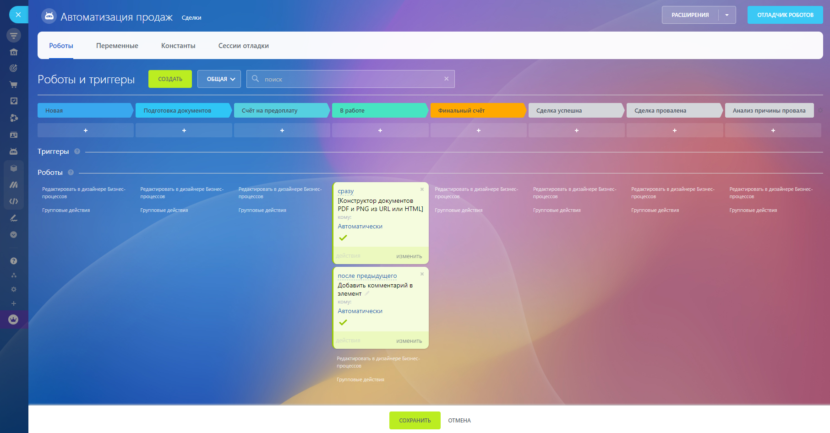The width and height of the screenshot is (830, 433).
Task: Add trigger under Подготовка документов stage
Action: point(184,130)
